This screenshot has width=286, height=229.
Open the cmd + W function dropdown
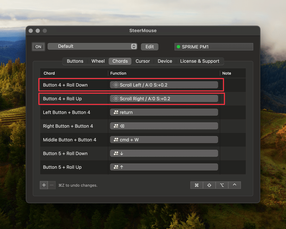tap(164, 140)
